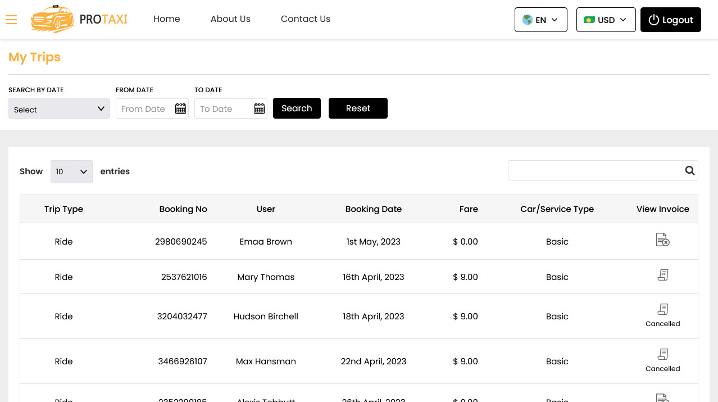This screenshot has width=718, height=402.
Task: Click the My Trips page heading
Action: (x=34, y=57)
